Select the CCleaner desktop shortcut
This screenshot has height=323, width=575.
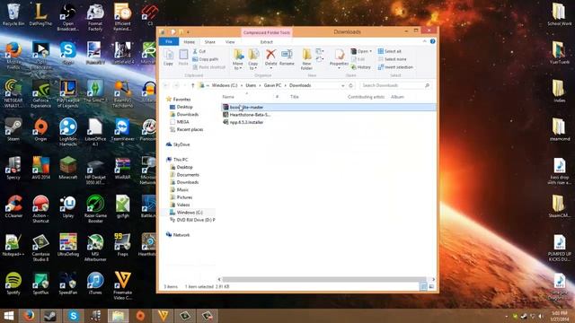pyautogui.click(x=13, y=206)
